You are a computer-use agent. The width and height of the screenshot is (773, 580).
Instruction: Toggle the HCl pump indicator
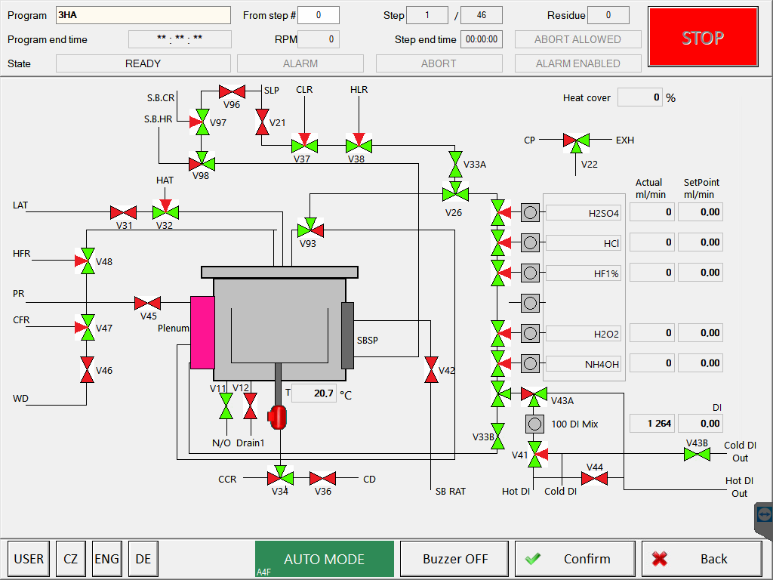tap(530, 242)
